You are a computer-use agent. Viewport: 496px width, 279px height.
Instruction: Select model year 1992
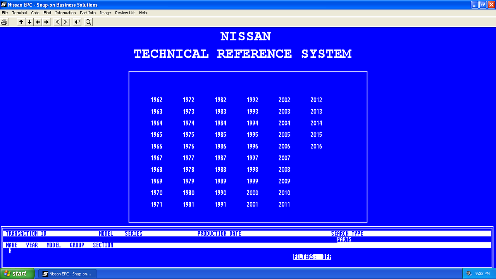coord(252,100)
